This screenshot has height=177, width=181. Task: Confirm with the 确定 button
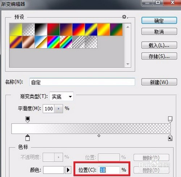coord(159,21)
